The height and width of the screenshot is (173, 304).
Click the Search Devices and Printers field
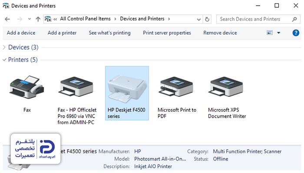[x=254, y=19]
